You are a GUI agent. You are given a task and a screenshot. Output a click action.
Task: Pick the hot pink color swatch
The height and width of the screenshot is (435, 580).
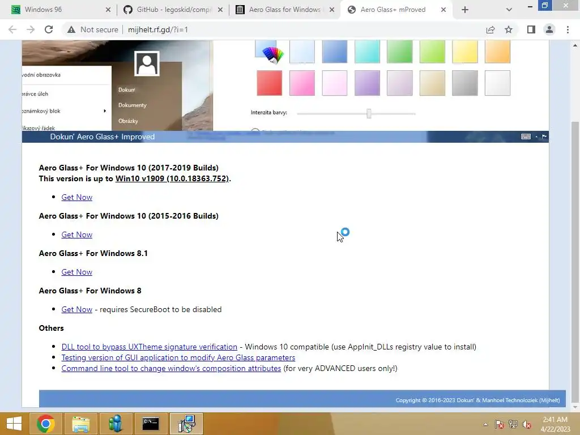click(x=302, y=83)
